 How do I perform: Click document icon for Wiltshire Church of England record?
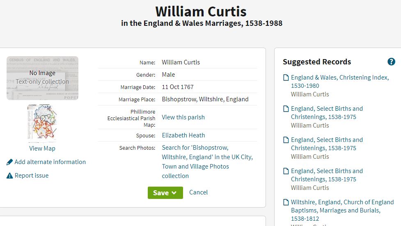[286, 202]
